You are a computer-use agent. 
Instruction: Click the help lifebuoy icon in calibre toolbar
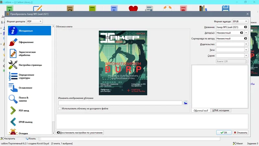click(x=167, y=8)
